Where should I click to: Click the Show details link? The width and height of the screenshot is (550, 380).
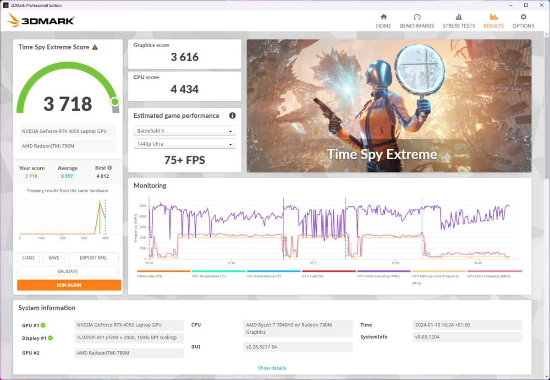tap(272, 368)
